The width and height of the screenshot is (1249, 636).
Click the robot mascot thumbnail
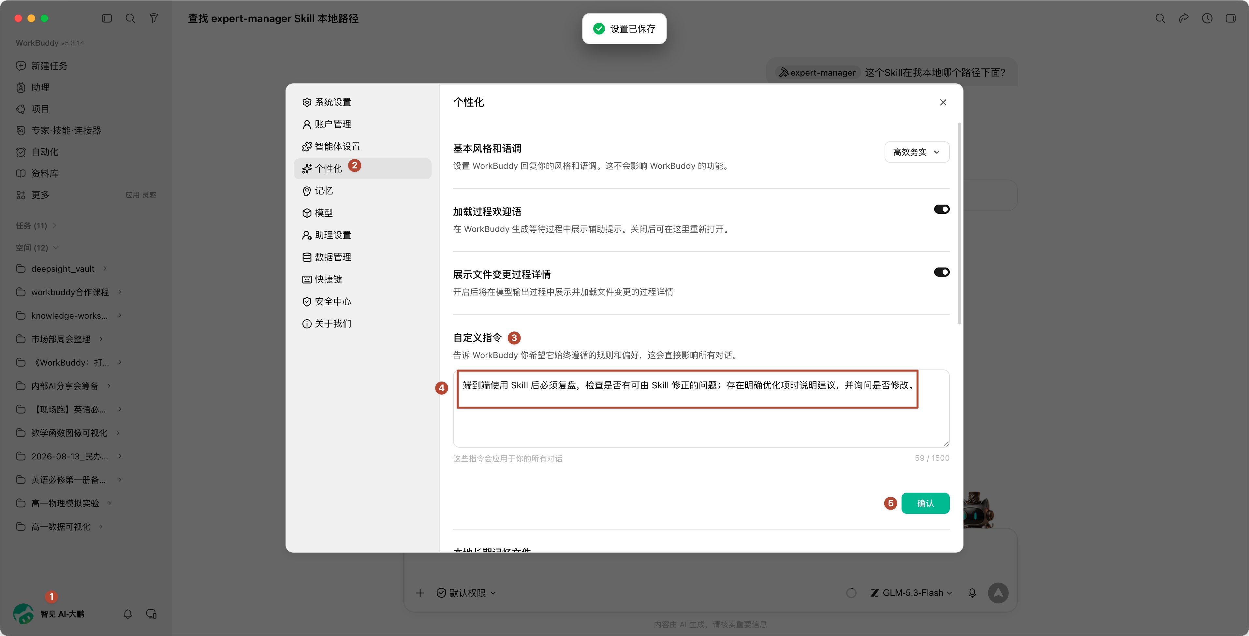tap(978, 510)
